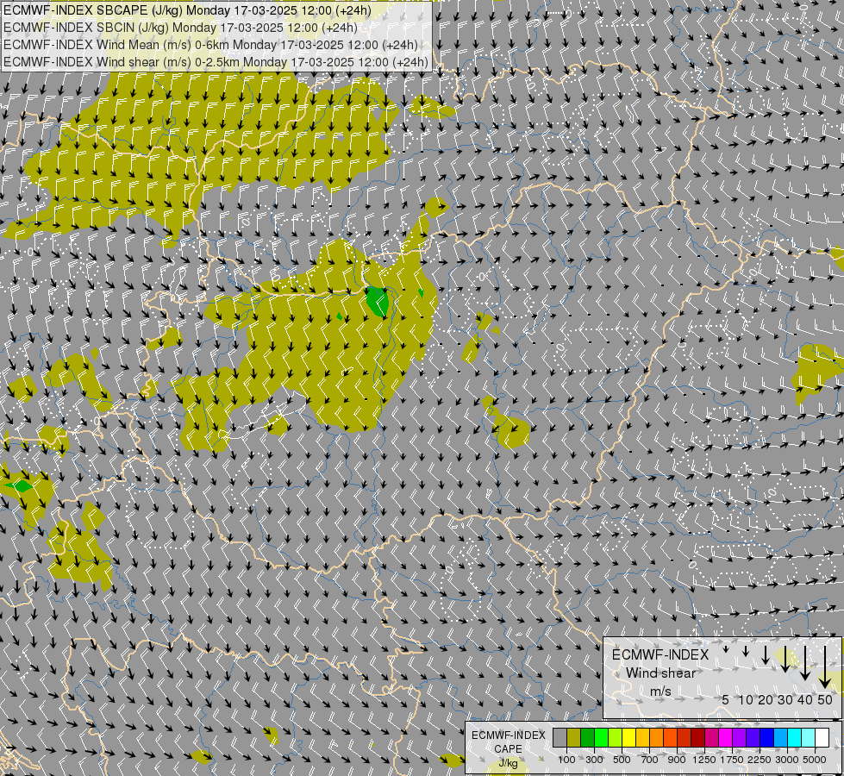The image size is (844, 776).
Task: Click the 900 label under CAPE legend
Action: coord(677,760)
